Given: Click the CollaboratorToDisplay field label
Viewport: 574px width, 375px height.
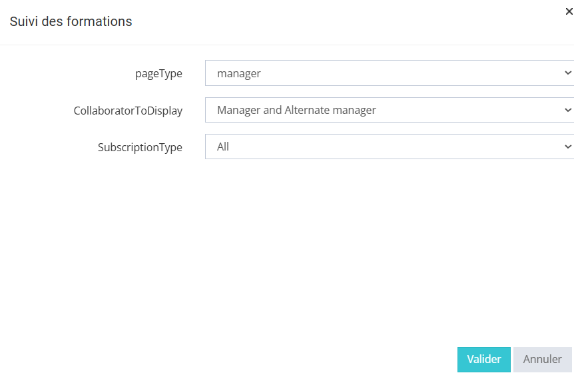Looking at the screenshot, I should (128, 111).
